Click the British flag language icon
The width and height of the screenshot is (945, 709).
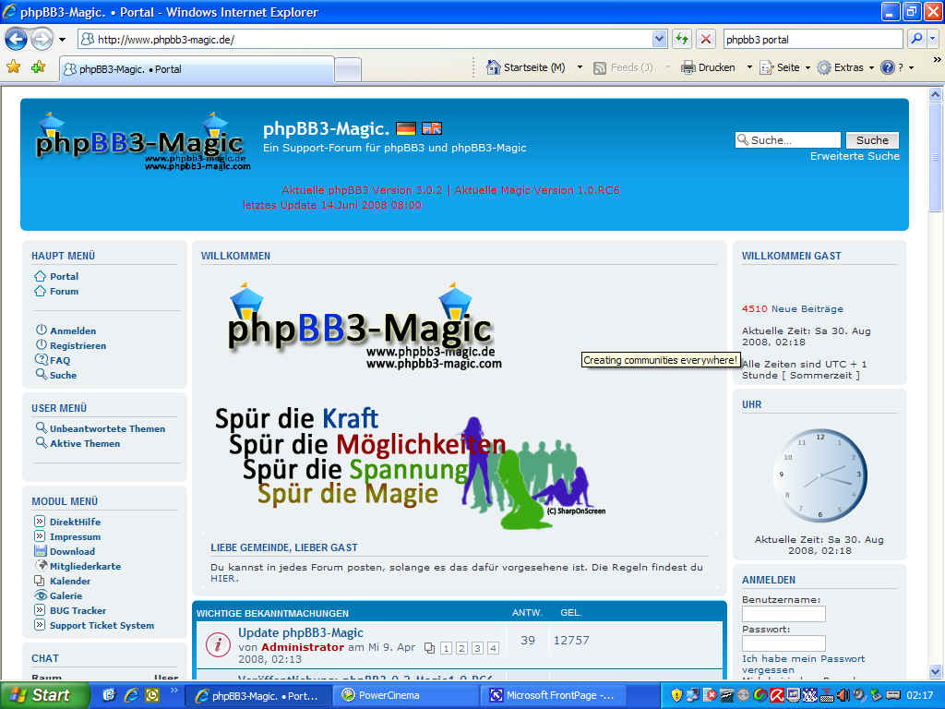pyautogui.click(x=432, y=128)
